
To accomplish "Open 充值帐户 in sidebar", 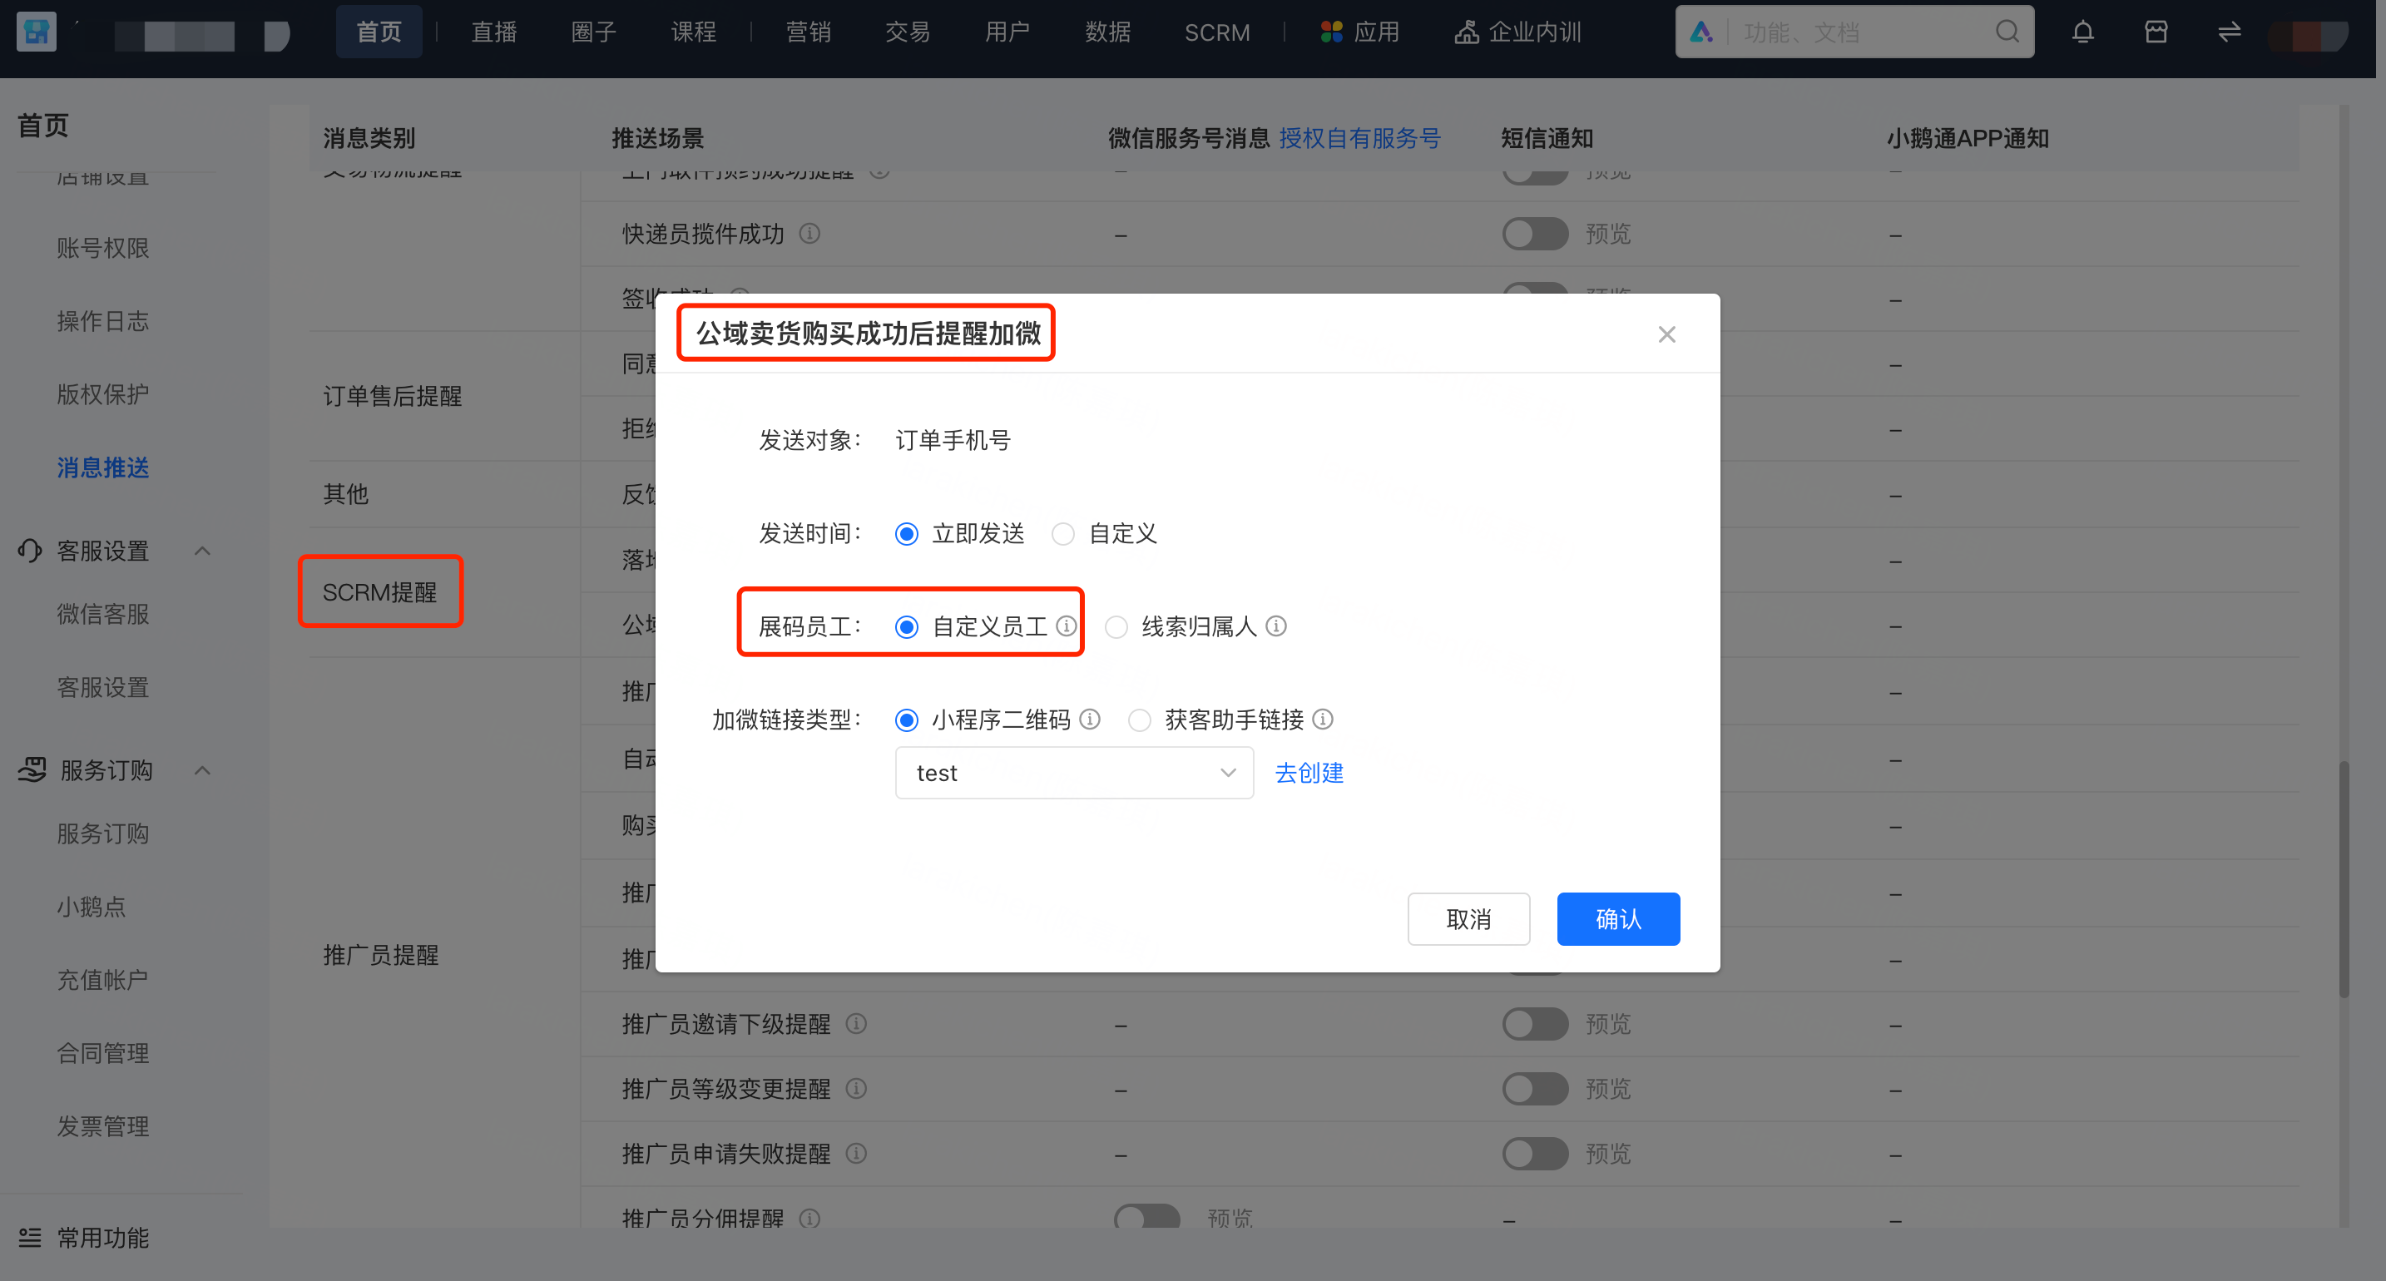I will (x=103, y=979).
